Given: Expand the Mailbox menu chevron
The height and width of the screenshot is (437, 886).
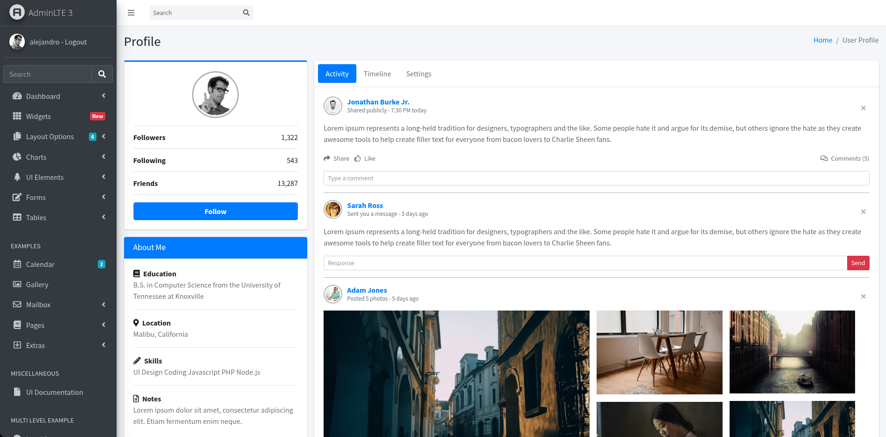Looking at the screenshot, I should 103,304.
